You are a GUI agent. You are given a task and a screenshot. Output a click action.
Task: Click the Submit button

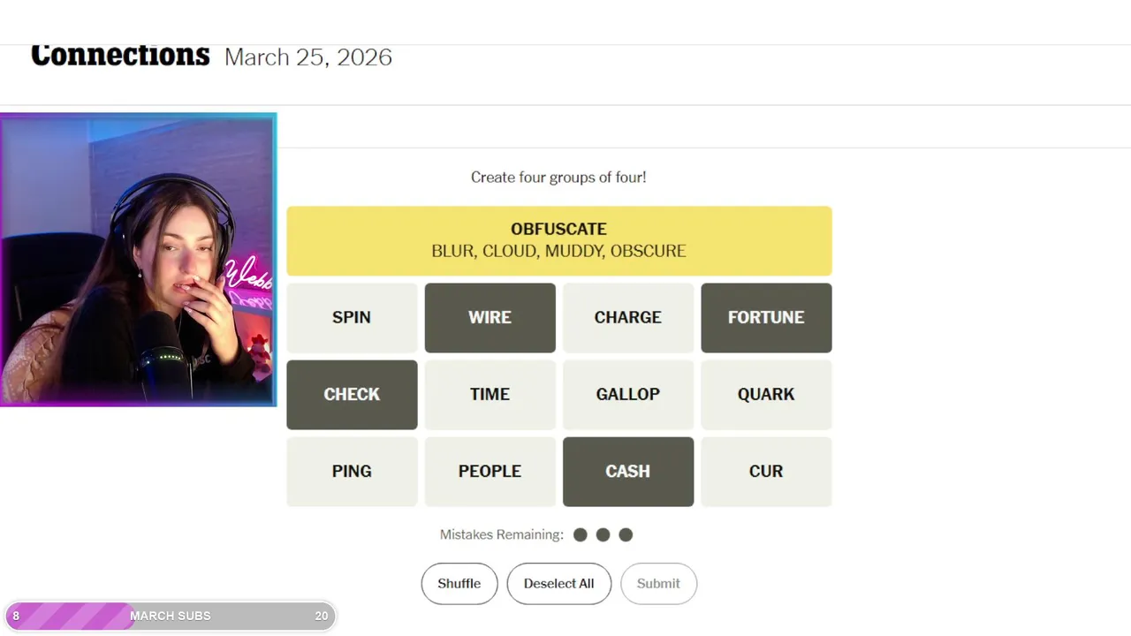pos(658,583)
